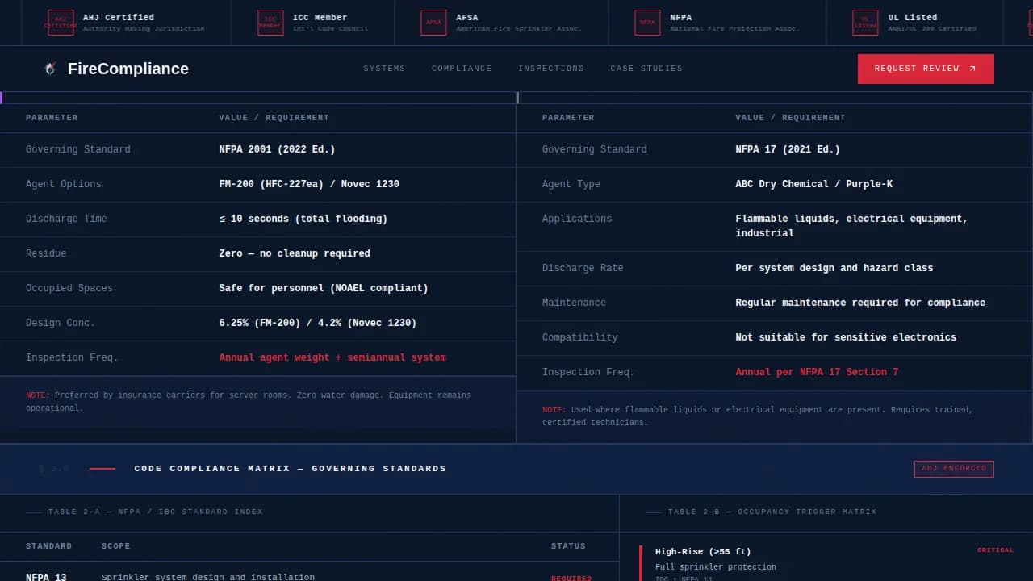Click the Status column header
Viewport: 1033px width, 581px height.
(568, 546)
